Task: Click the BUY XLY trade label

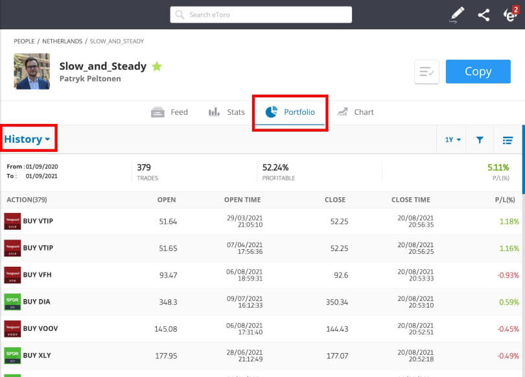Action: 37,355
